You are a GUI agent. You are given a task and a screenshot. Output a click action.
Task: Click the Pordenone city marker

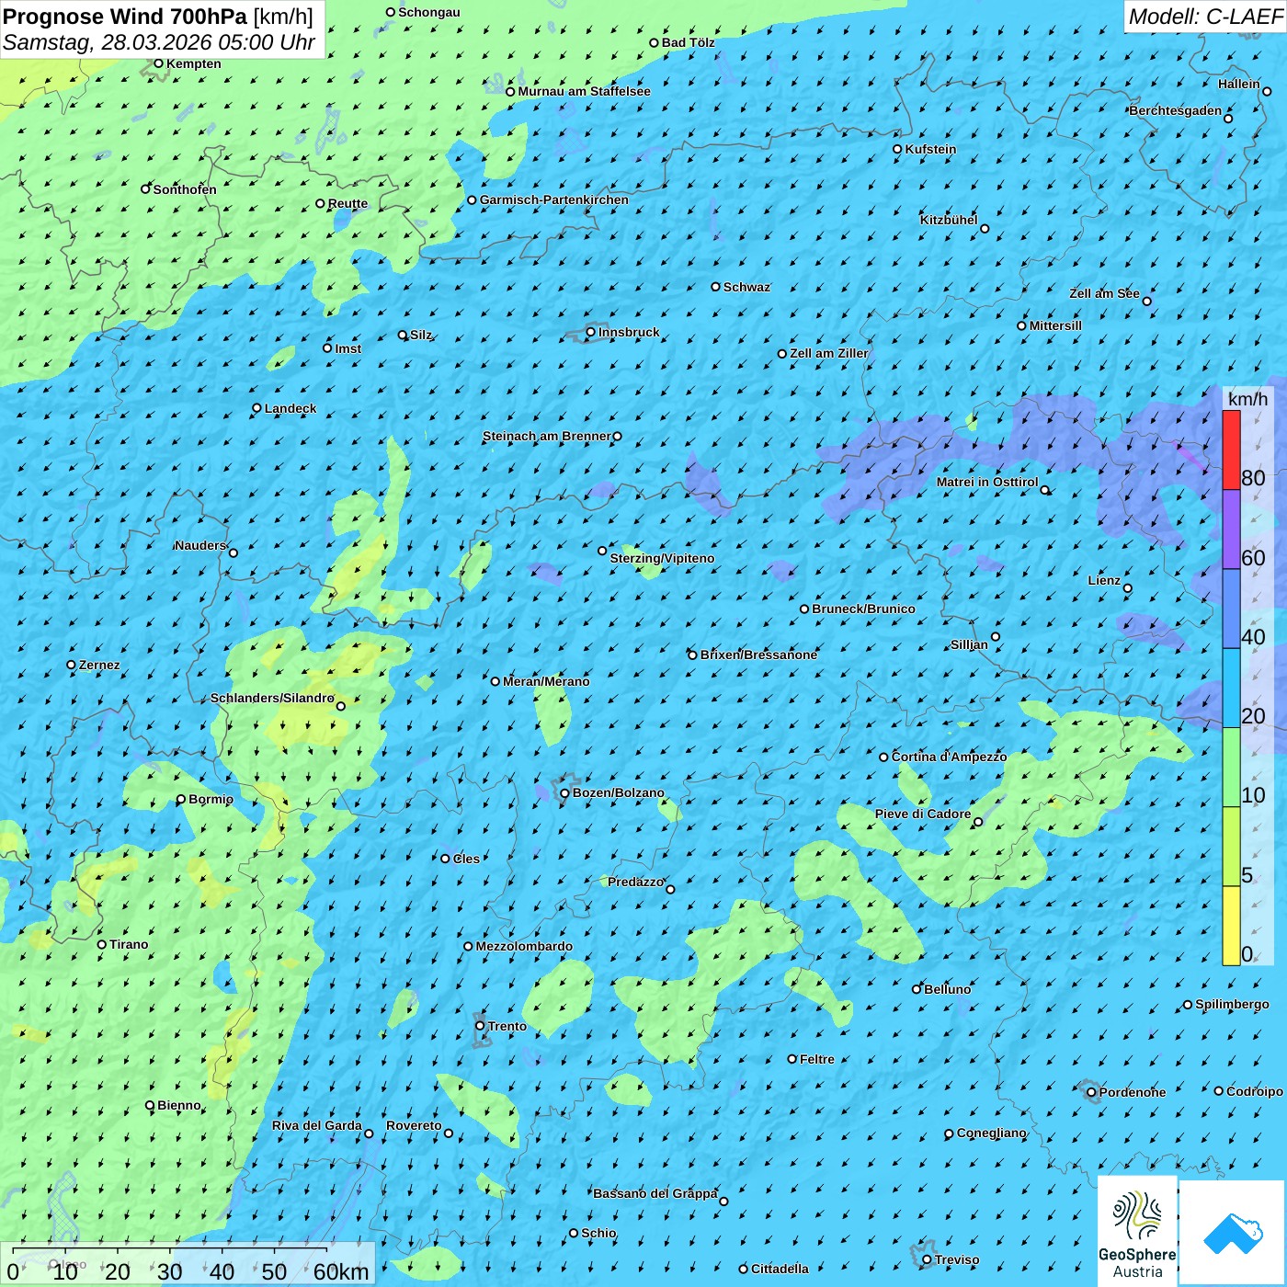click(1091, 1093)
